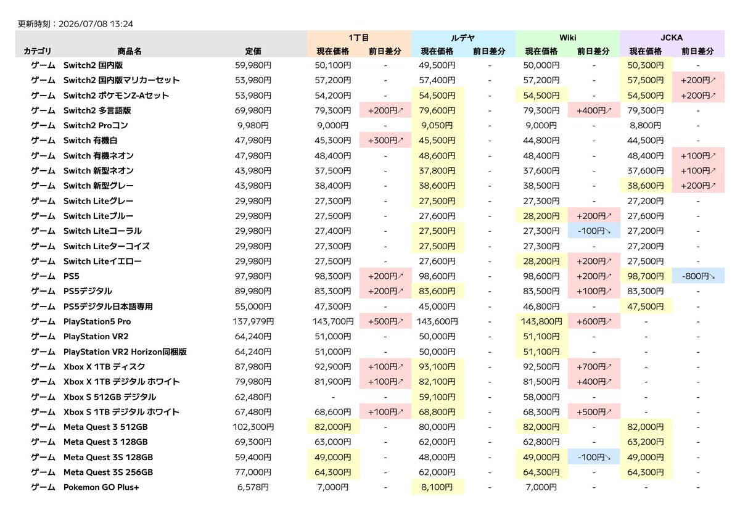Image resolution: width=740 pixels, height=523 pixels.
Task: Select Pokemon GO Plus+ product name
Action: [x=101, y=487]
